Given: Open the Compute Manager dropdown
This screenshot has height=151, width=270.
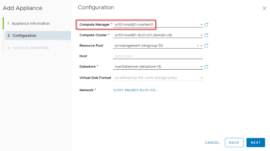Looking at the screenshot, I should pyautogui.click(x=201, y=25).
